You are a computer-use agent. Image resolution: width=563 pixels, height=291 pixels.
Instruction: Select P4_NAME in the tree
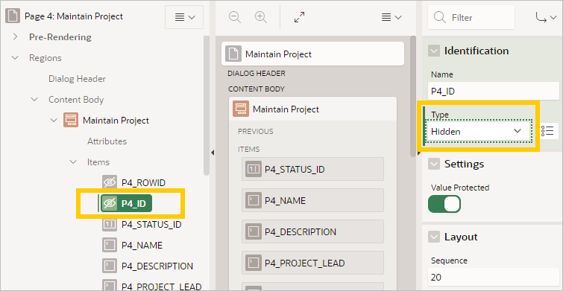142,246
